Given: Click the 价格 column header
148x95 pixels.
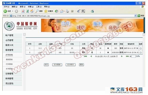Looking at the screenshot, I should point(72,44).
